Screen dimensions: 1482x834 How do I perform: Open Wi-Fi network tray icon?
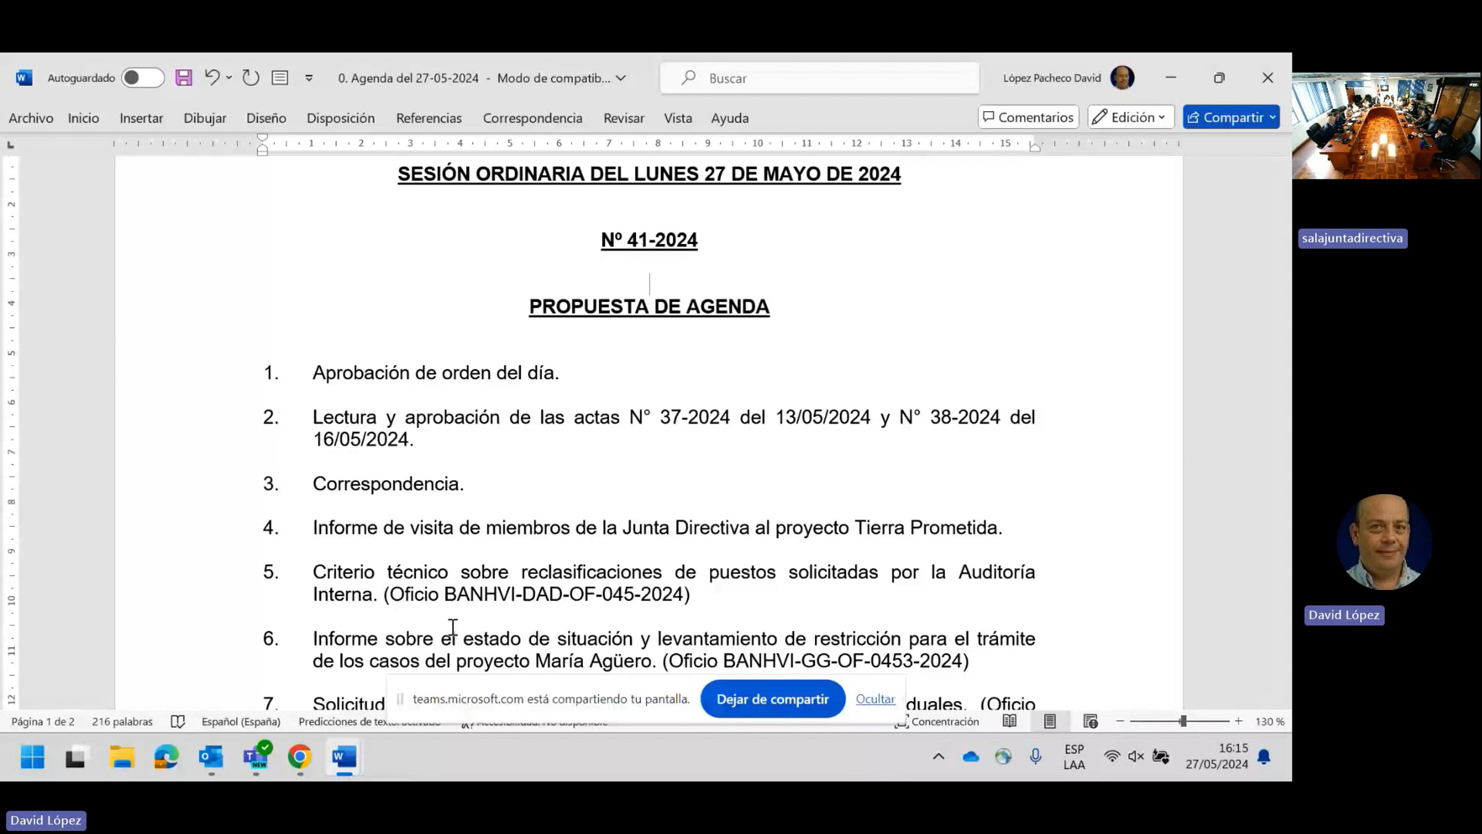pos(1111,757)
